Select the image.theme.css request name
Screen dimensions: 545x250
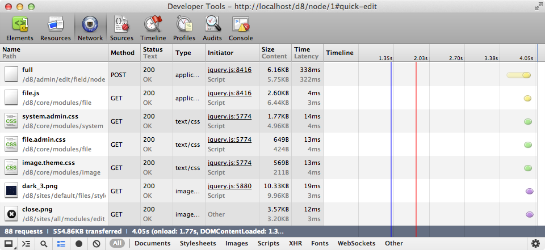click(48, 163)
